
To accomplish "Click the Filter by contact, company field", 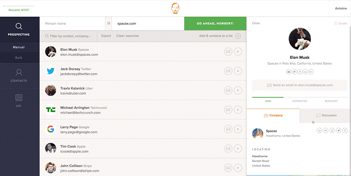I will pyautogui.click(x=68, y=36).
